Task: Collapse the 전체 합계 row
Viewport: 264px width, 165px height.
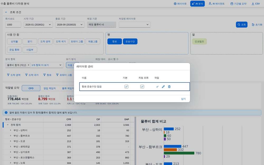Action: (x=8, y=125)
